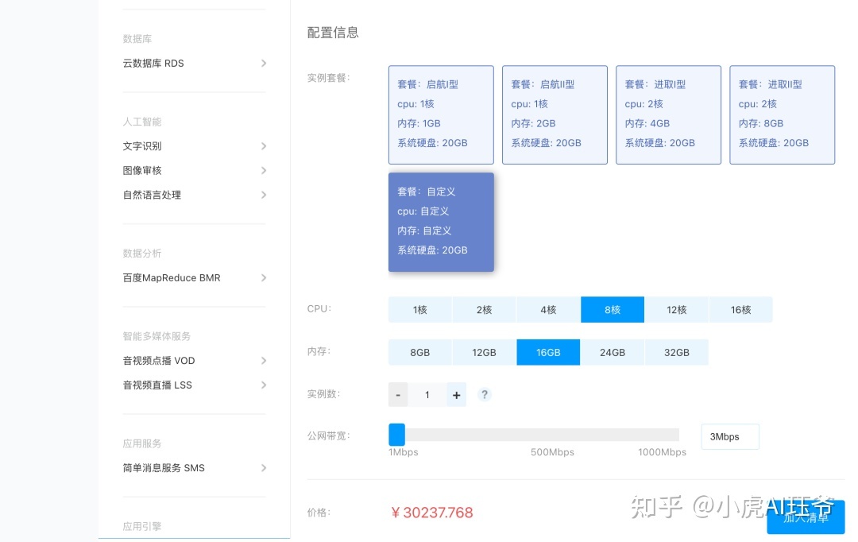This screenshot has height=542, width=858.
Task: Click the bandwidth slider handle
Action: [x=396, y=435]
